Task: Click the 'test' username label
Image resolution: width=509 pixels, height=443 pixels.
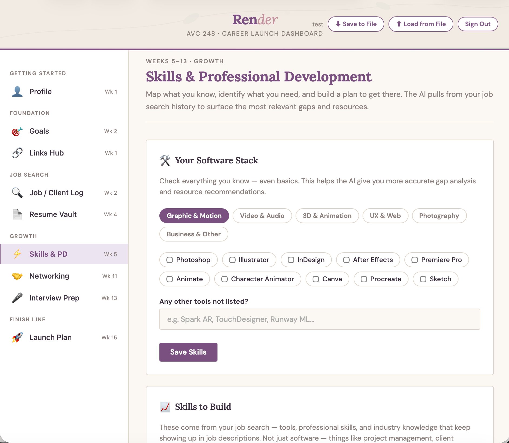Action: (318, 24)
